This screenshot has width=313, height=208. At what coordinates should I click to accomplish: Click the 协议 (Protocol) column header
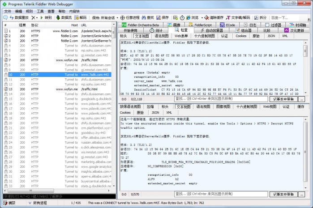(38, 25)
